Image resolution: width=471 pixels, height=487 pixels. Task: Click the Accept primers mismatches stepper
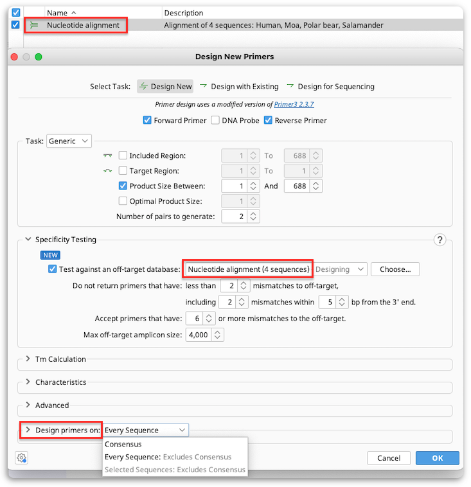[x=209, y=319]
